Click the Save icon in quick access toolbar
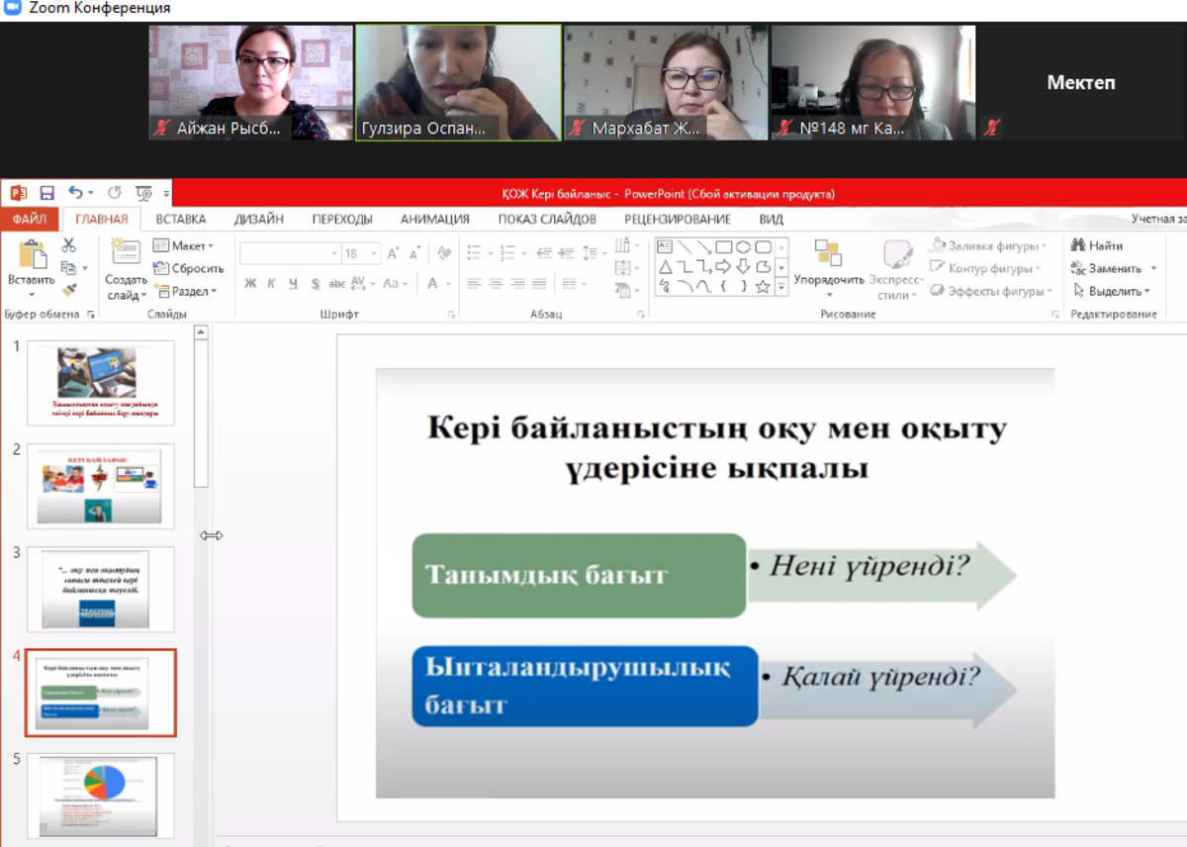This screenshot has height=847, width=1187. coord(46,193)
